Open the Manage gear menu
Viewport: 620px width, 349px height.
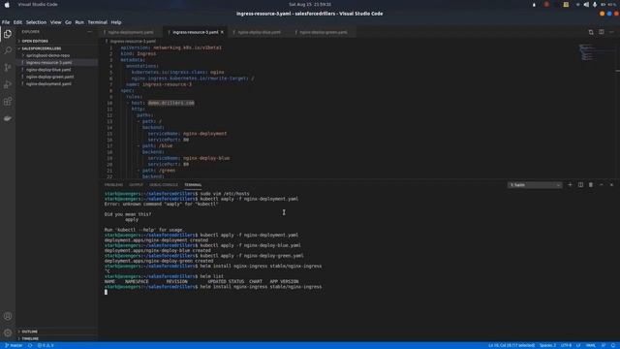(x=8, y=333)
